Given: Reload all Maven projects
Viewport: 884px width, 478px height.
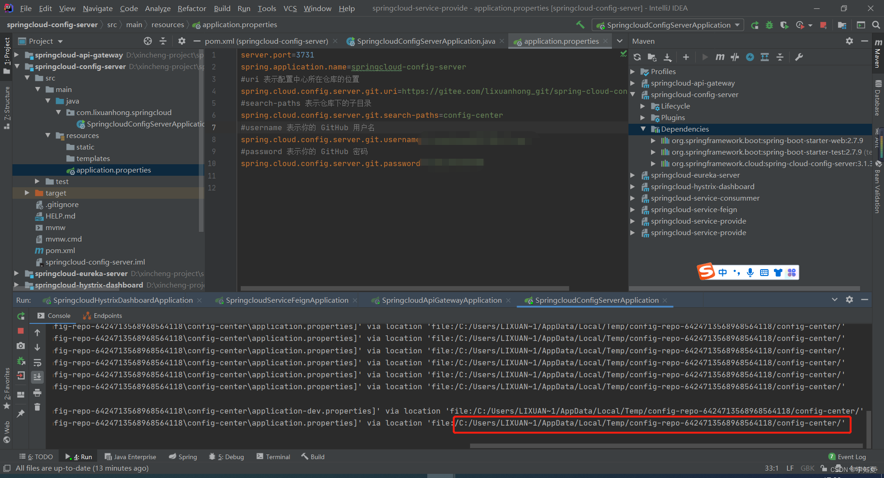Looking at the screenshot, I should [637, 57].
